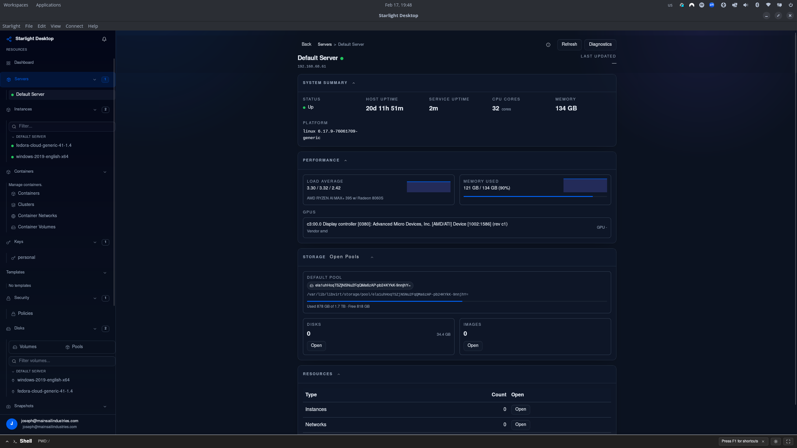
Task: Open fedora-cloud-generic-41-1.4 instance
Action: [x=44, y=146]
